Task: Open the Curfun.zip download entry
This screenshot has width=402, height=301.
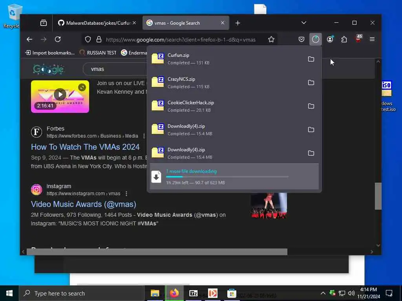Action: 226,59
